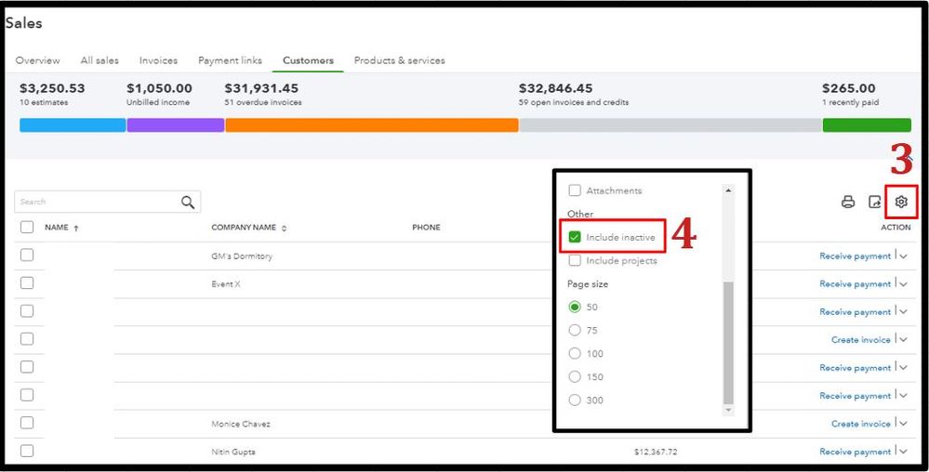This screenshot has width=929, height=472.
Task: Open the gear settings icon
Action: click(901, 202)
